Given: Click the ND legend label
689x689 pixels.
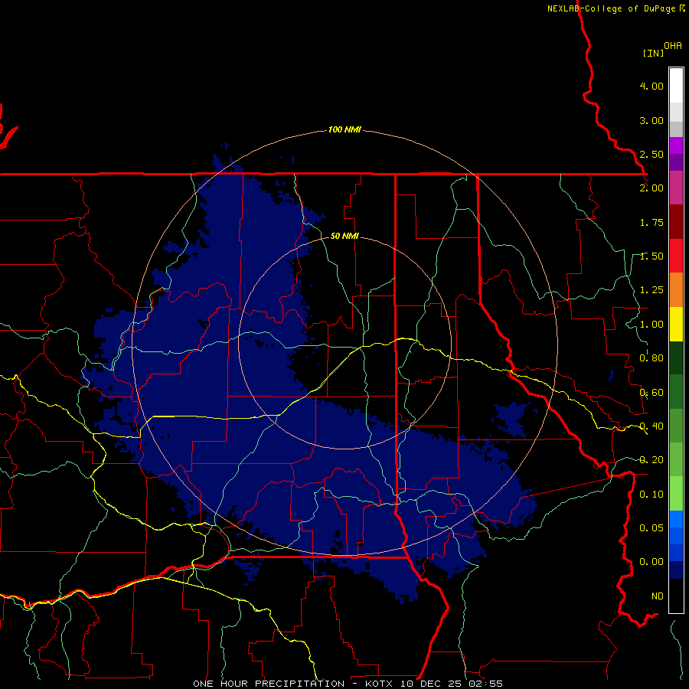Looking at the screenshot, I should point(658,596).
